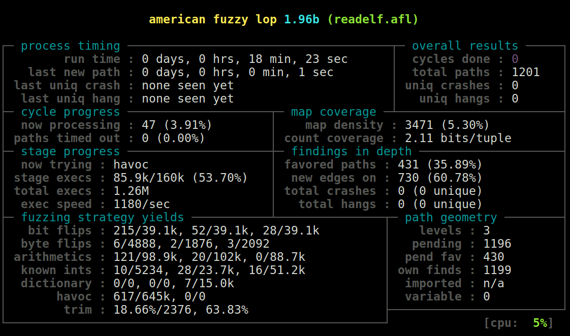Click the 'cycles done' label
The image size is (570, 336).
pyautogui.click(x=451, y=59)
